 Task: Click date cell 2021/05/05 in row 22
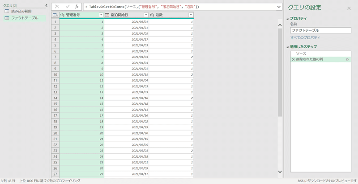click(127, 145)
